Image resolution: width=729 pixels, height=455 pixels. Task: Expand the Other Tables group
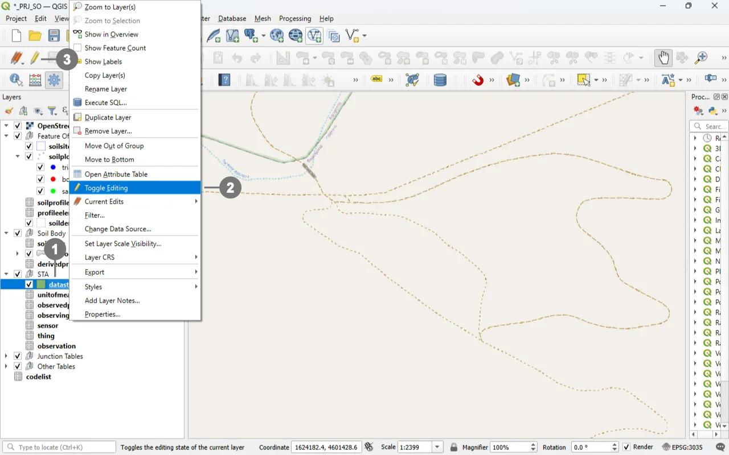(x=6, y=367)
